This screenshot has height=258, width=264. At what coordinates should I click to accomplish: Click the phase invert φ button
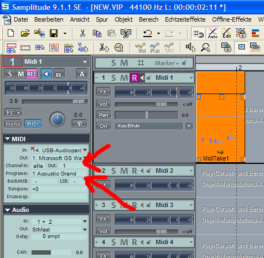79,123
